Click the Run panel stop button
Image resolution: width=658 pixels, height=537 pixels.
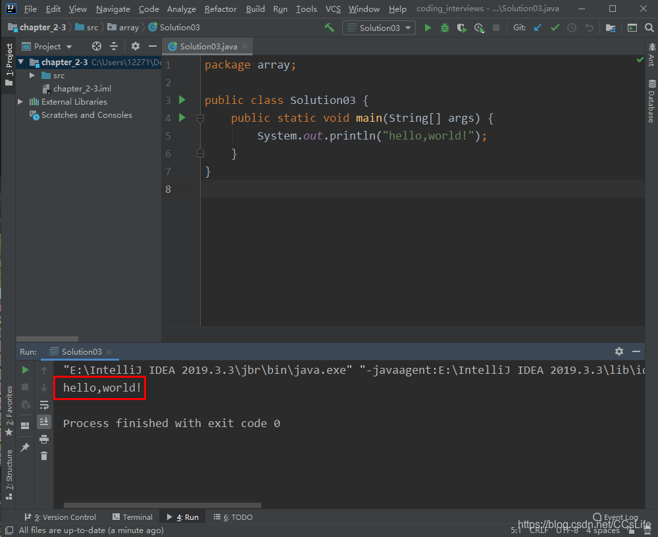pyautogui.click(x=25, y=387)
